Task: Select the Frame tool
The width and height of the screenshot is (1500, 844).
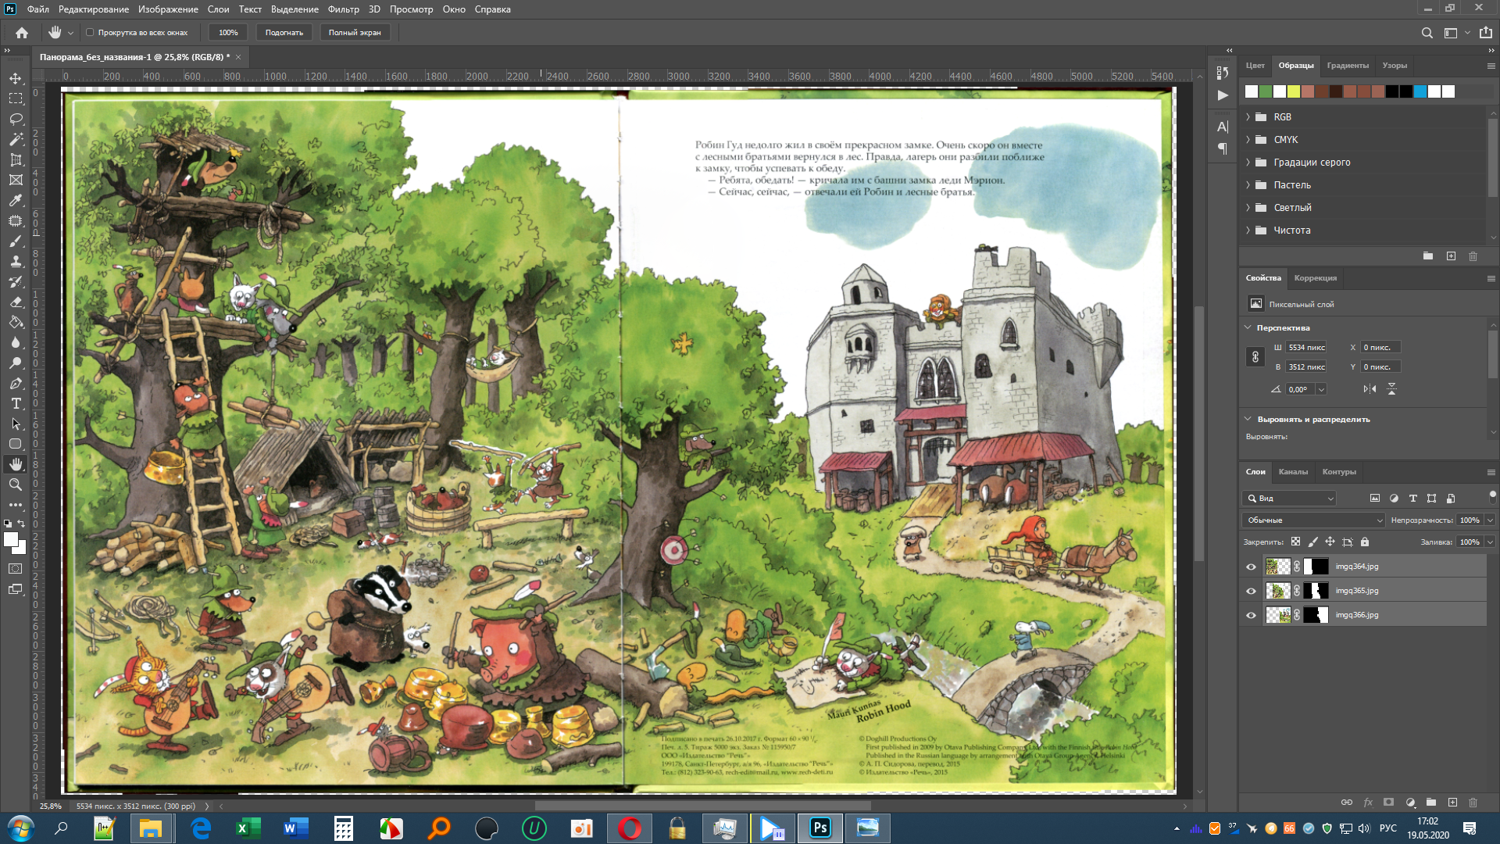Action: (x=16, y=180)
